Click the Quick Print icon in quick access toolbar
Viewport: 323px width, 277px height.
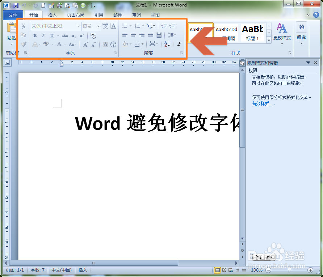point(59,5)
